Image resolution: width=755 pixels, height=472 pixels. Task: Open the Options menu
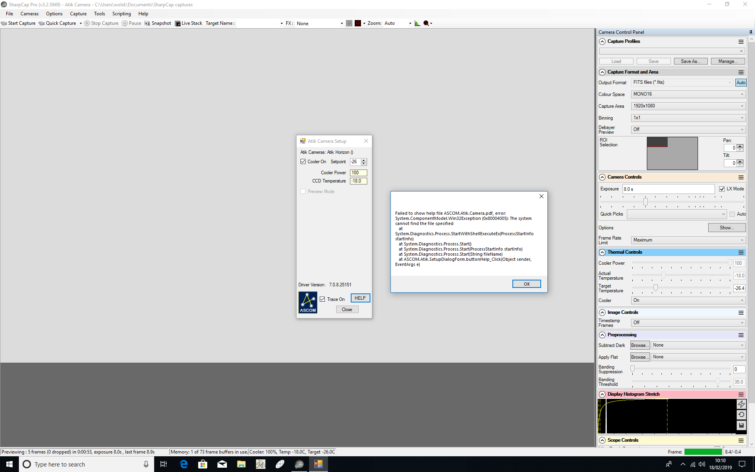click(54, 14)
